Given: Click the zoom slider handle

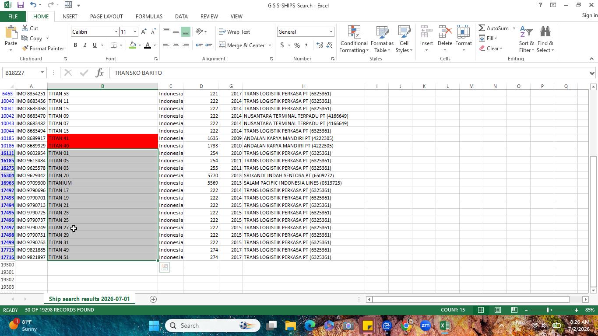Looking at the screenshot, I should click(548, 310).
